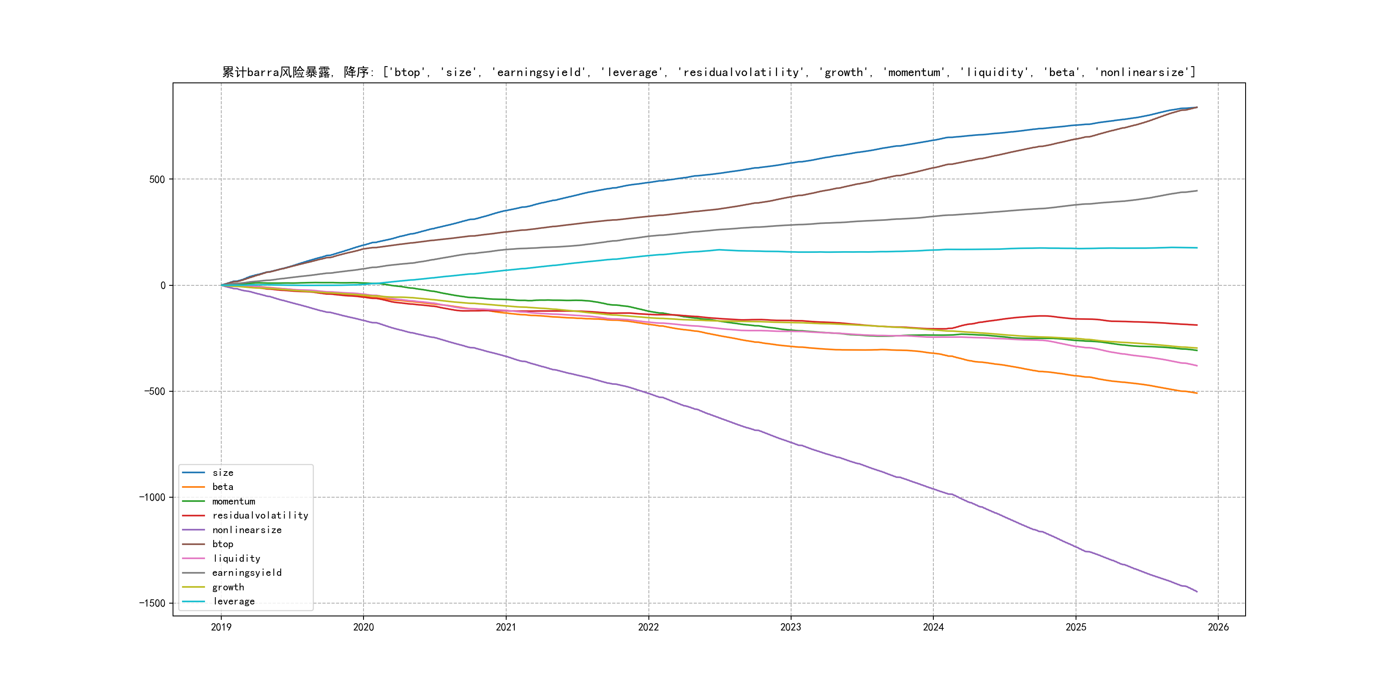Click the 0 y-axis tick label
Screen dimensions: 1384x692
163,285
